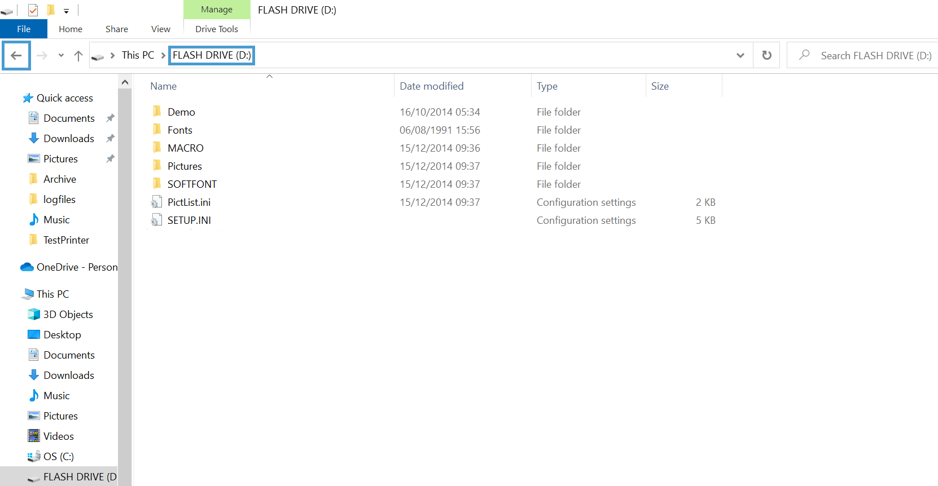Open Documents under This PC
This screenshot has width=938, height=486.
point(69,355)
